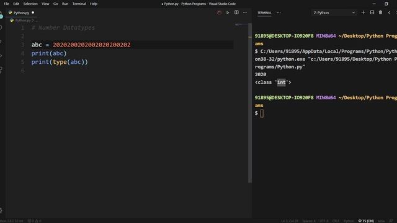Open the Terminal menu
397x223 pixels.
79,4
